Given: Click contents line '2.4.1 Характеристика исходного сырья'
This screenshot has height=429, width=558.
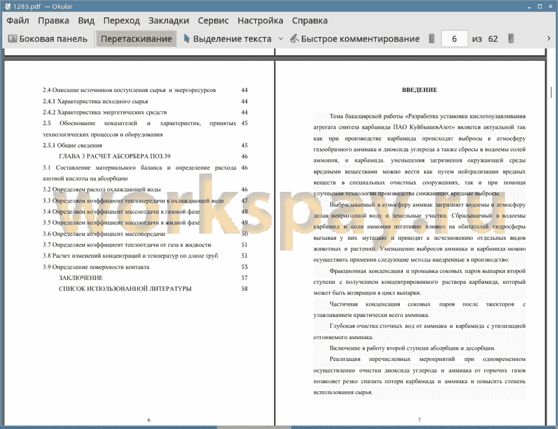Looking at the screenshot, I should 95,102.
